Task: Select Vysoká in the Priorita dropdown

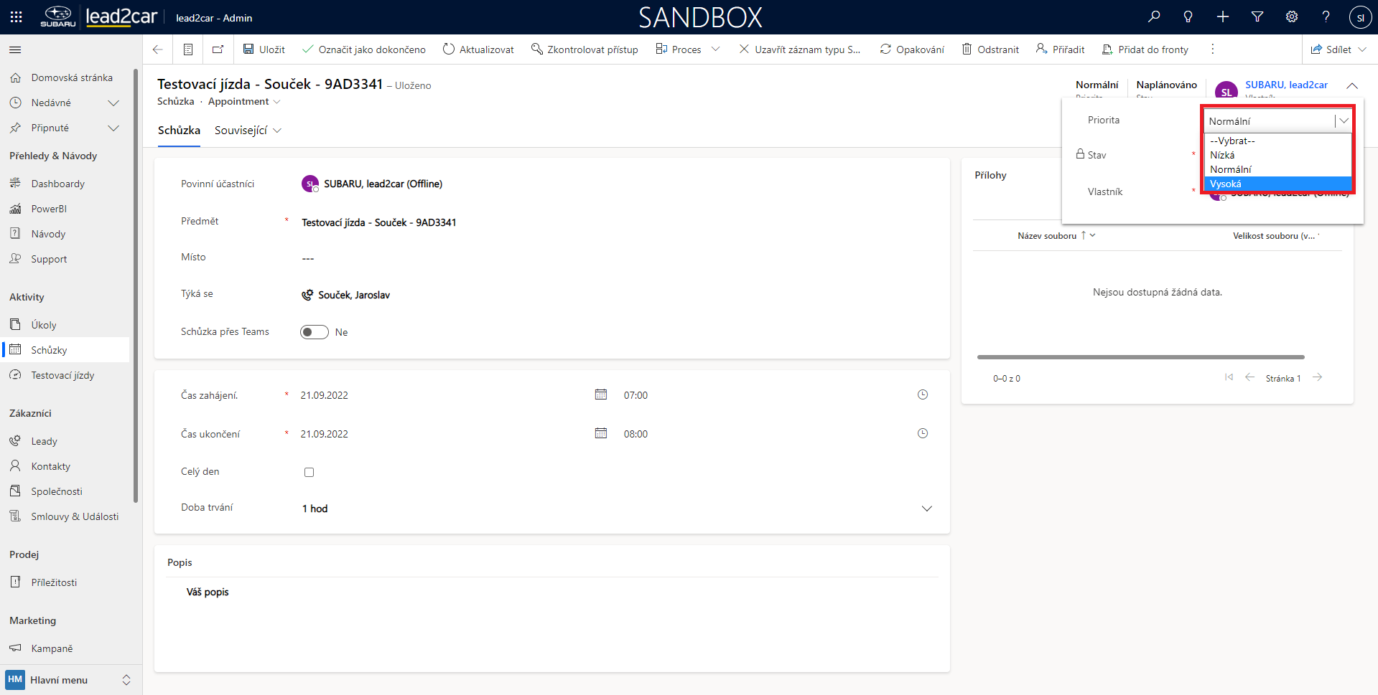Action: [x=1277, y=184]
